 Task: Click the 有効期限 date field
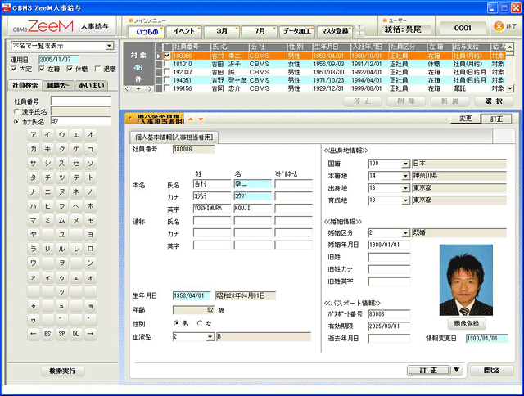click(x=388, y=326)
